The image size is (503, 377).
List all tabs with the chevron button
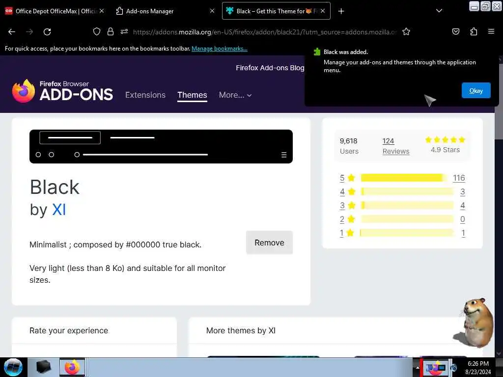pyautogui.click(x=439, y=11)
